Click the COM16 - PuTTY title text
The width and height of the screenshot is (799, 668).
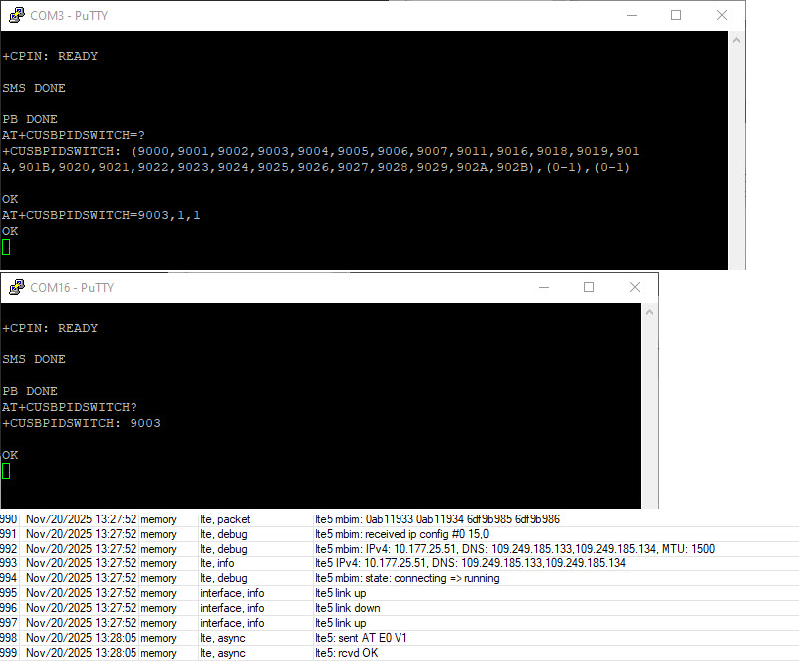click(x=72, y=288)
